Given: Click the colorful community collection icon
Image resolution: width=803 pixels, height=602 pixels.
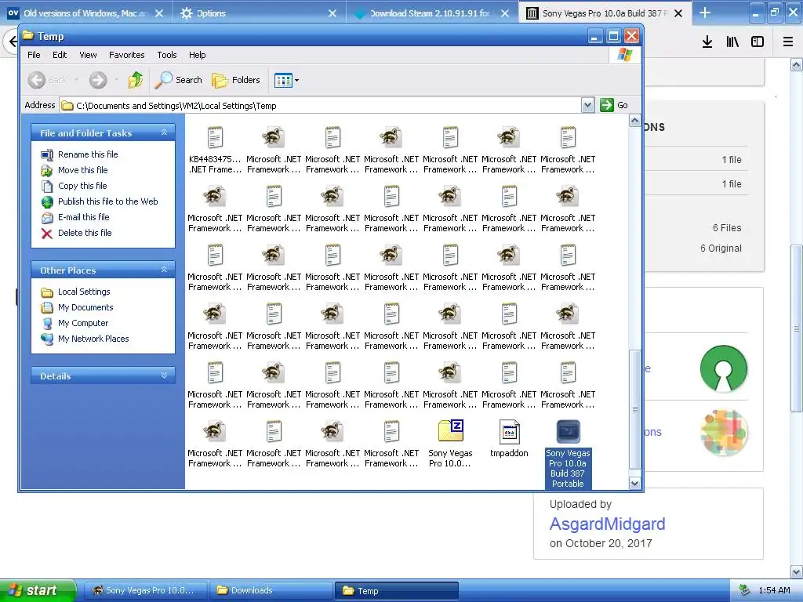Looking at the screenshot, I should [x=724, y=432].
